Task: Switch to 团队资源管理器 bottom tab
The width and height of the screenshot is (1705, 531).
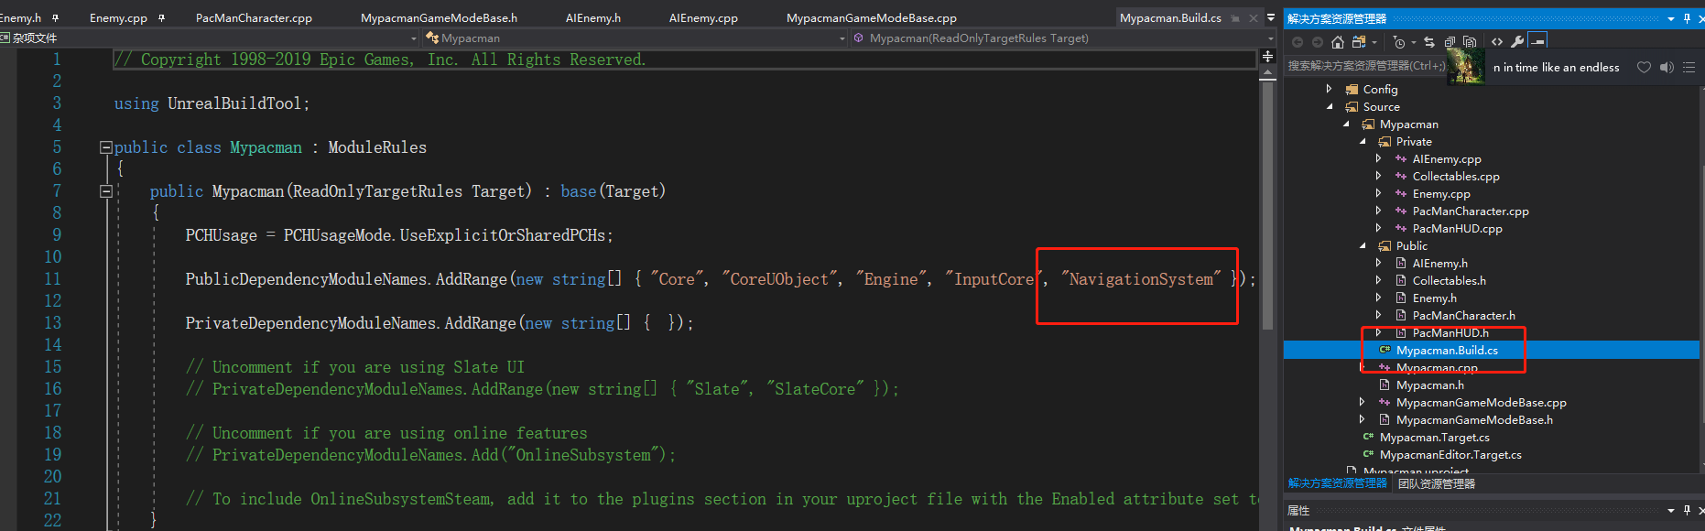Action: click(x=1436, y=483)
